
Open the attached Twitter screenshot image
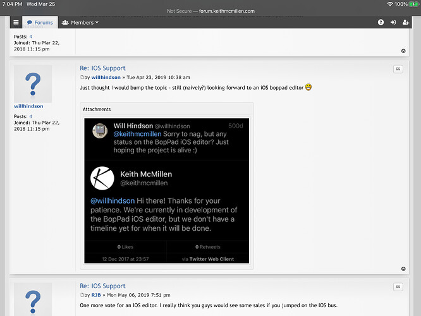tap(166, 191)
